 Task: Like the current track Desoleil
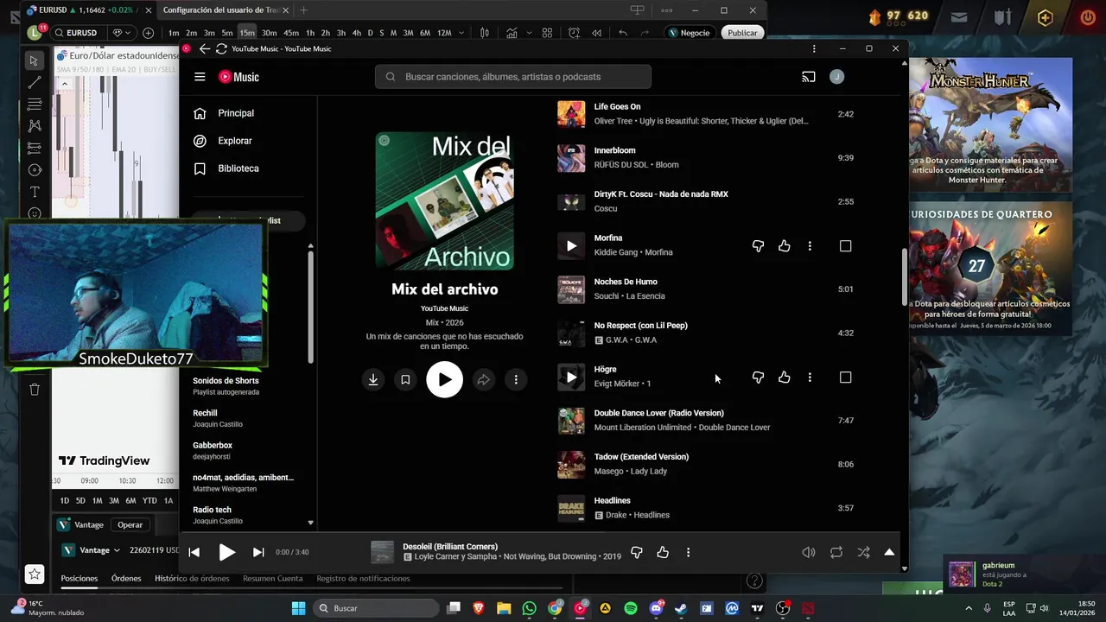click(663, 552)
